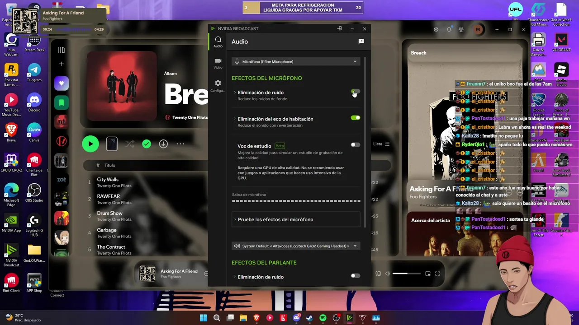Open the M profile avatar menu in Spotify
The height and width of the screenshot is (325, 579).
[478, 29]
